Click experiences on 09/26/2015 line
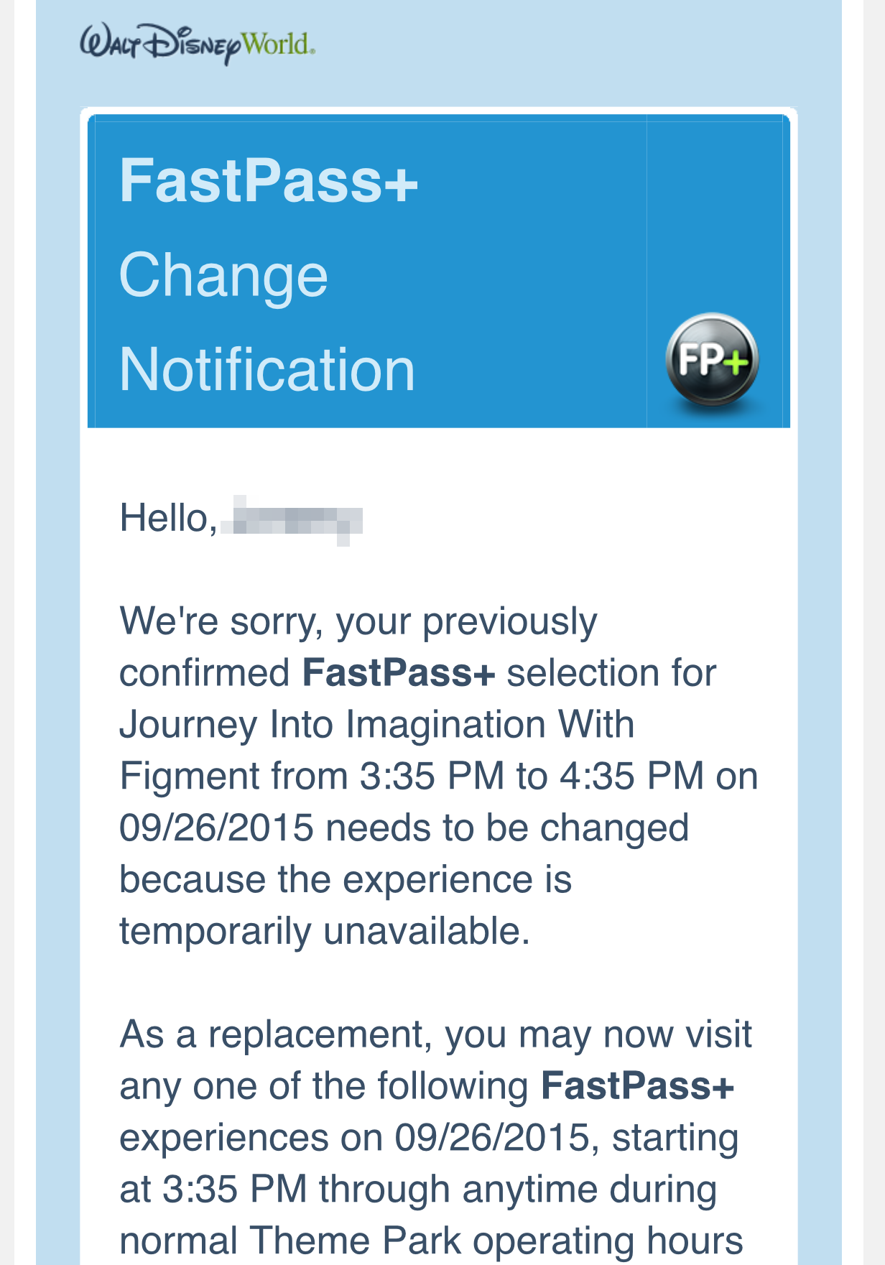The image size is (885, 1265). coord(429,1138)
